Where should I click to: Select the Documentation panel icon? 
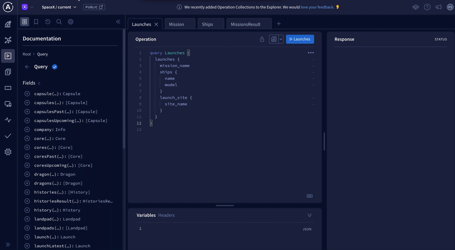pyautogui.click(x=25, y=22)
